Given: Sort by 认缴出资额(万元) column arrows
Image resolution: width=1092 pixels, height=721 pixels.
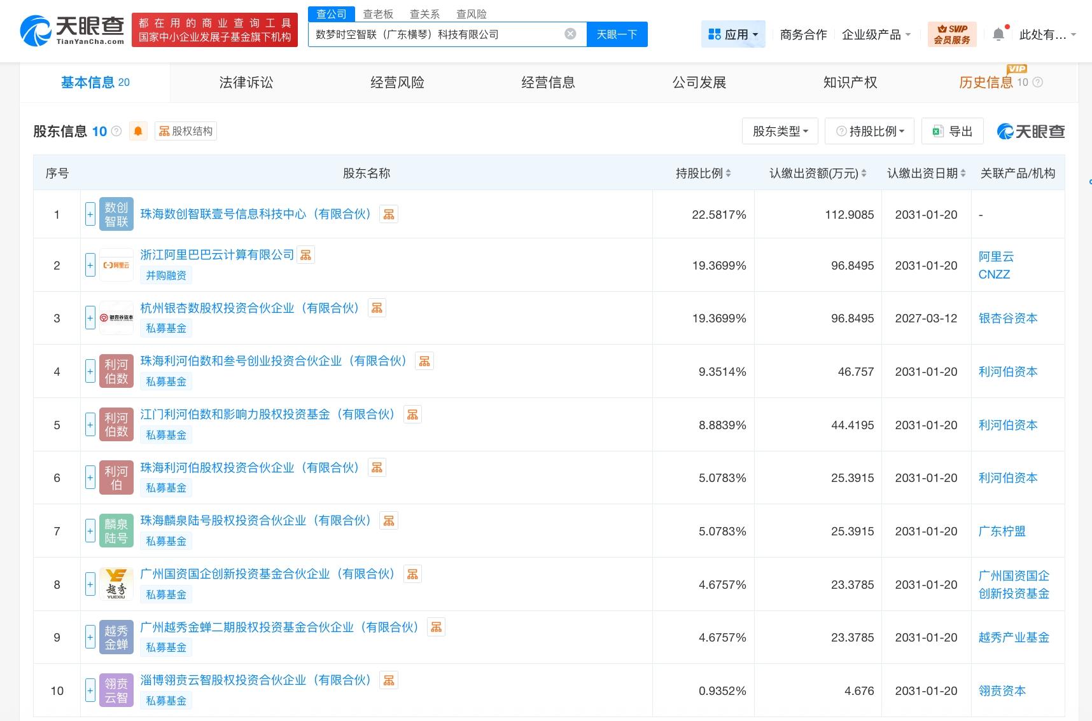Looking at the screenshot, I should [864, 174].
